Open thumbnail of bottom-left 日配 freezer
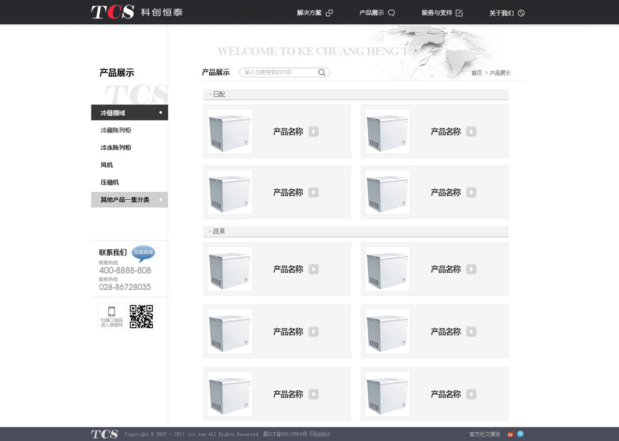 coord(230,192)
